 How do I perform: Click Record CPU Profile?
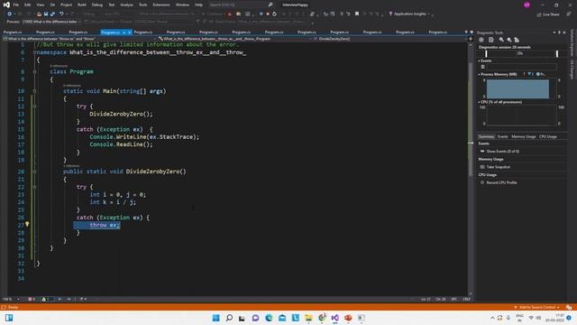[x=501, y=182]
